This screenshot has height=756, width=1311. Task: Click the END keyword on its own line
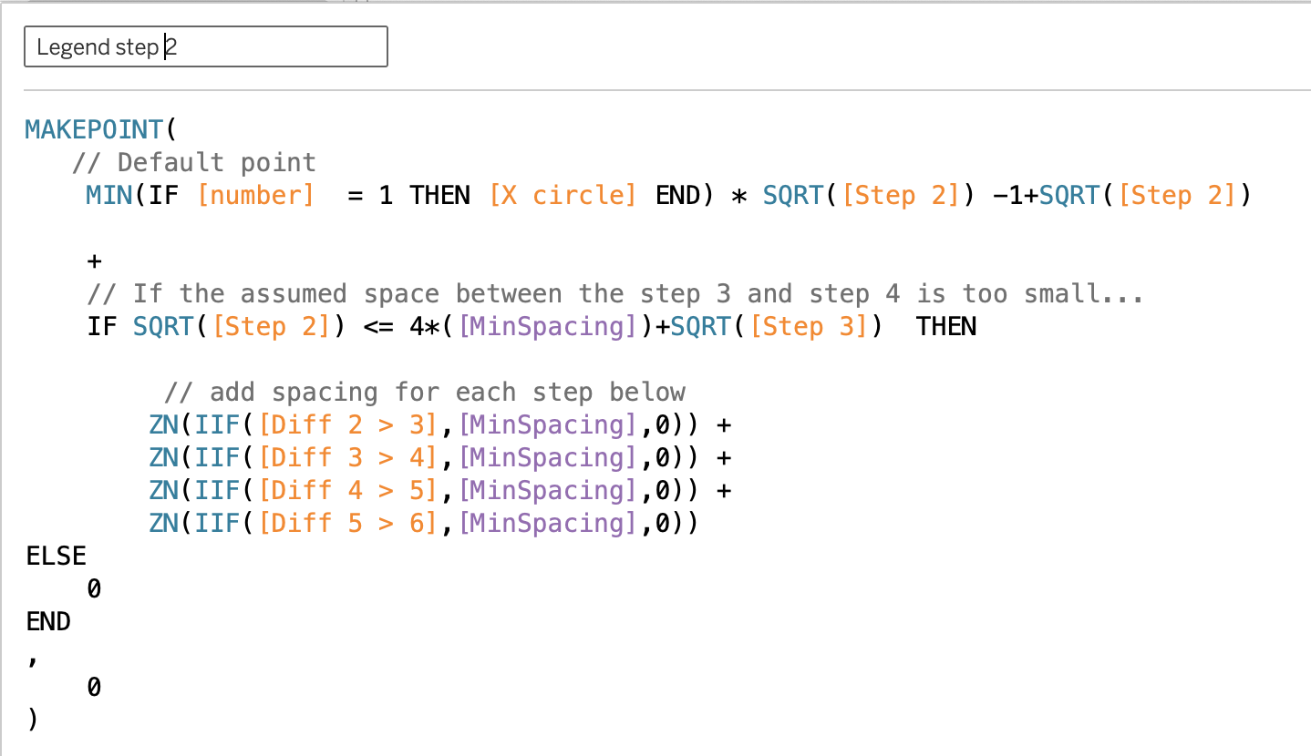pos(48,621)
